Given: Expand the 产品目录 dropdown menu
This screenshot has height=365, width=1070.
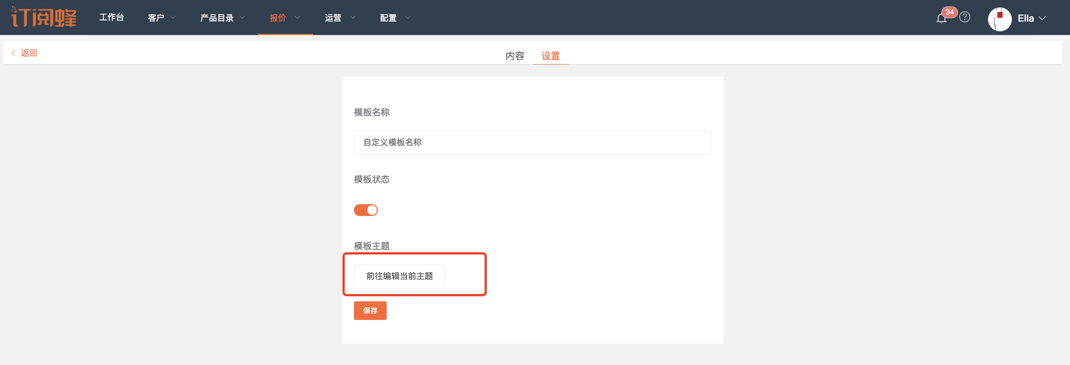Looking at the screenshot, I should coord(222,18).
